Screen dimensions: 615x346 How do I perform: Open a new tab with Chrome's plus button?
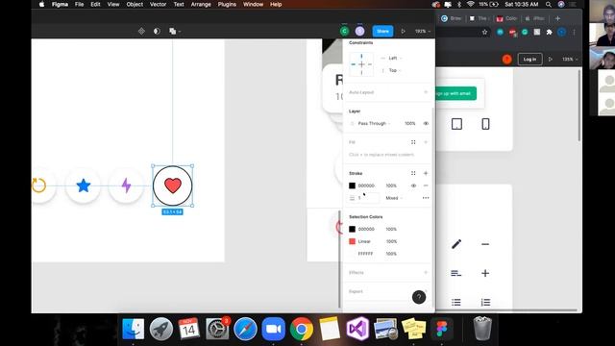(557, 18)
